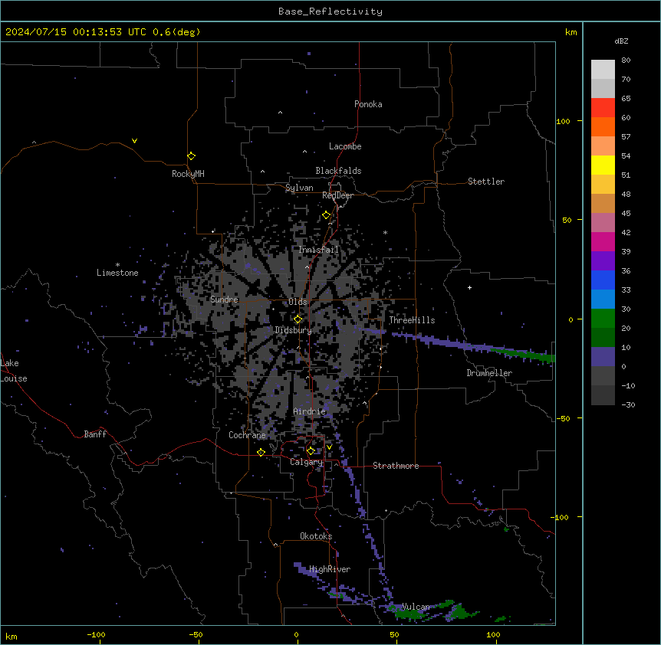
Task: Click the blue 36 dBZ legend swatch
Action: (x=603, y=280)
